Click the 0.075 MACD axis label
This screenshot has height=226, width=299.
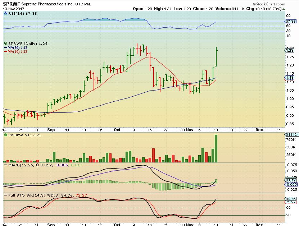tap(292, 165)
